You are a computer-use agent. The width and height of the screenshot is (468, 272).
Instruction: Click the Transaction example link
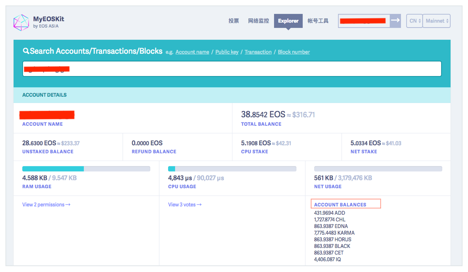pyautogui.click(x=258, y=52)
